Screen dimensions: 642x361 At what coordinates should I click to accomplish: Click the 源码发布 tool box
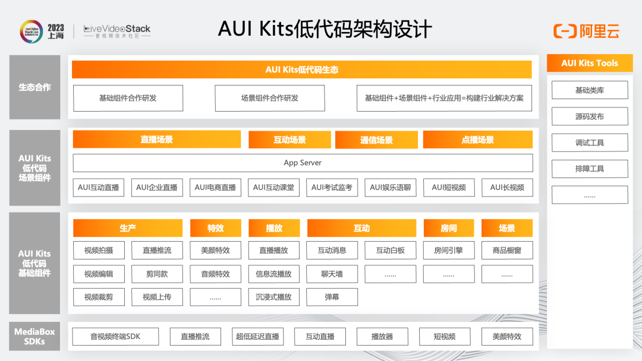click(x=590, y=116)
